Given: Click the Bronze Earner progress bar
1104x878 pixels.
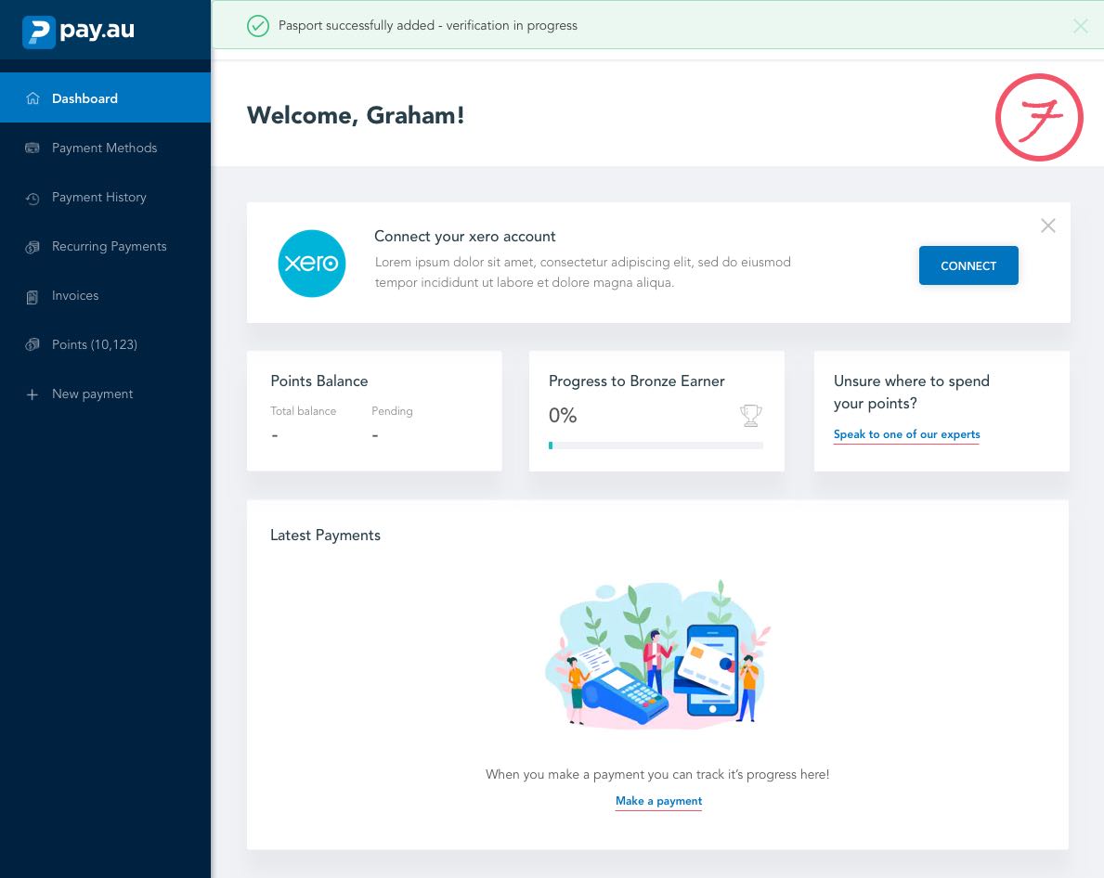Looking at the screenshot, I should pos(656,445).
